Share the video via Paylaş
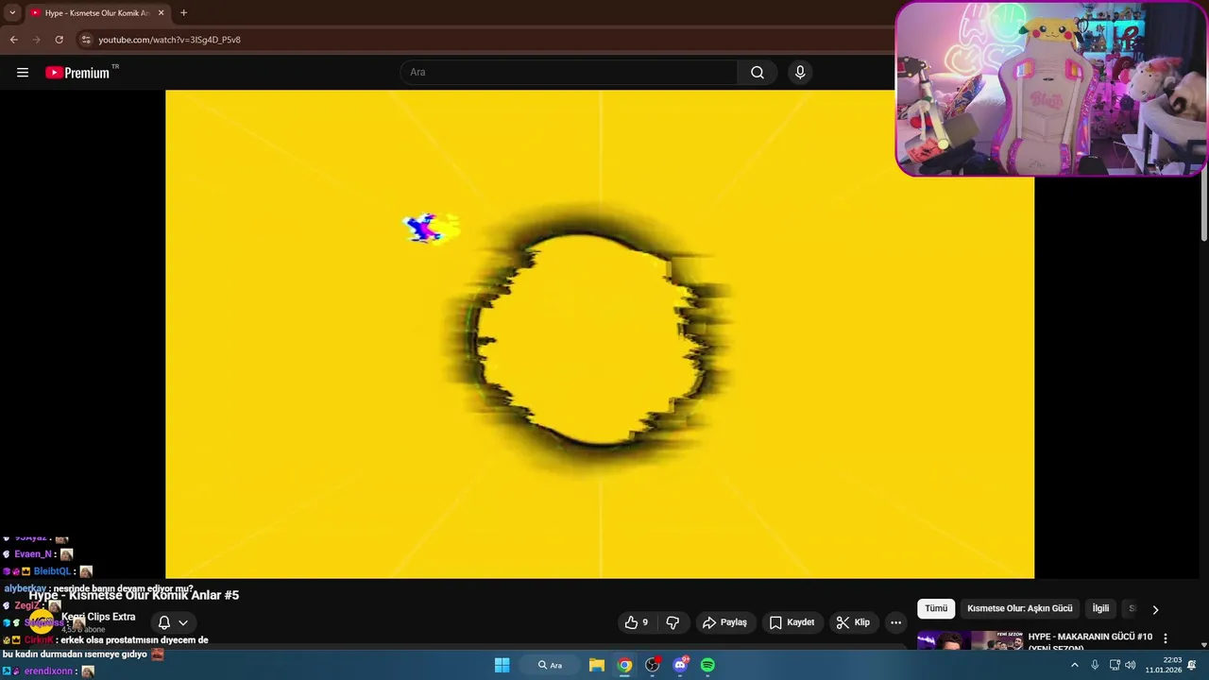The height and width of the screenshot is (680, 1209). tap(724, 622)
